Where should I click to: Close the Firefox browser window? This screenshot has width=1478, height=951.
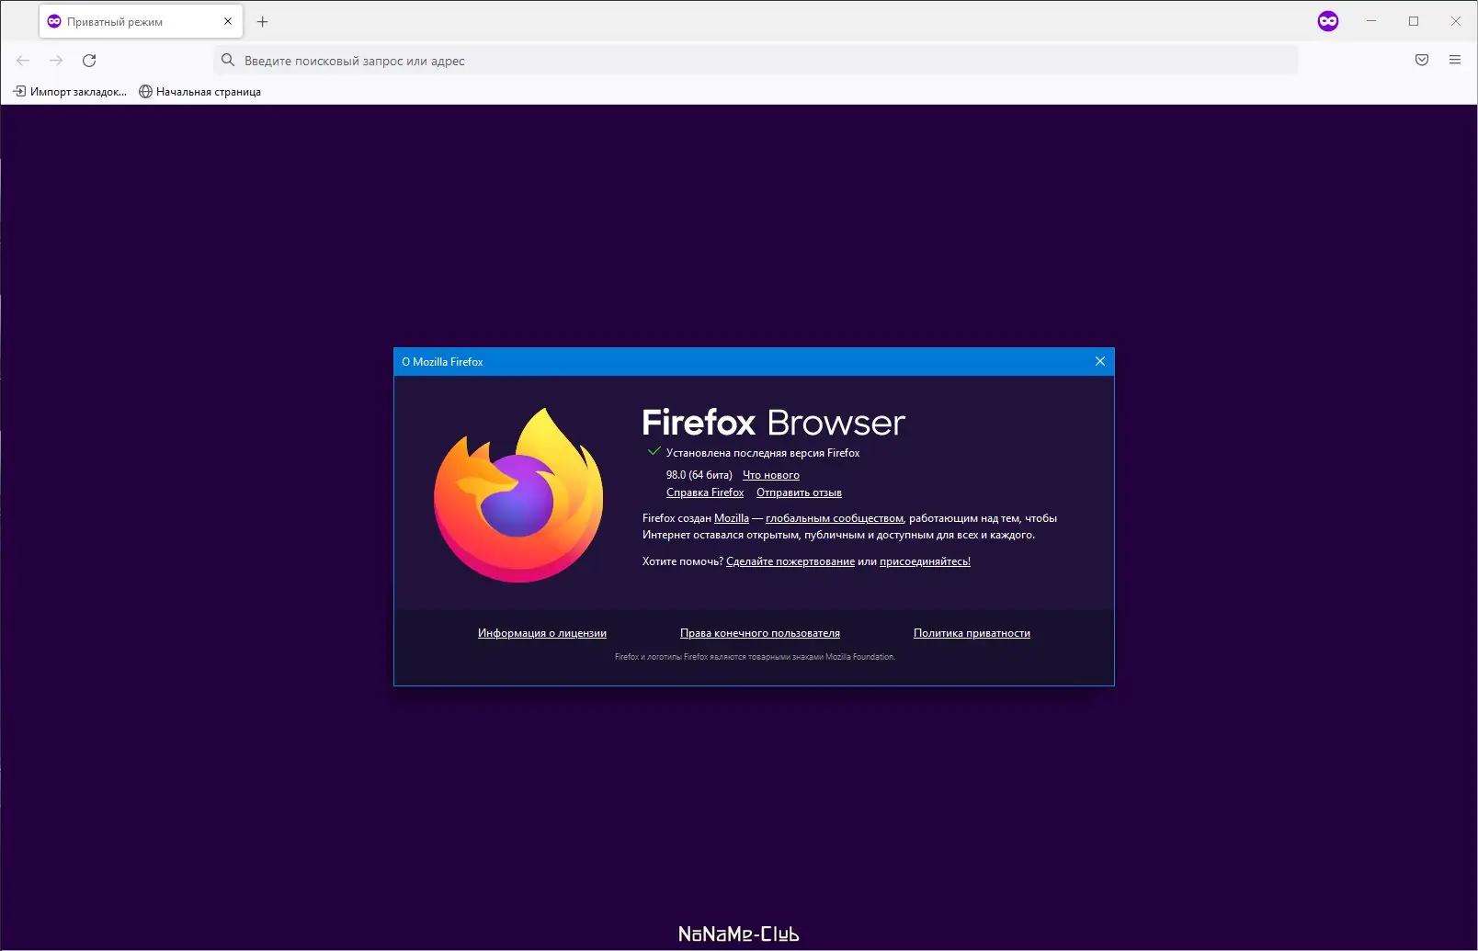1456,21
